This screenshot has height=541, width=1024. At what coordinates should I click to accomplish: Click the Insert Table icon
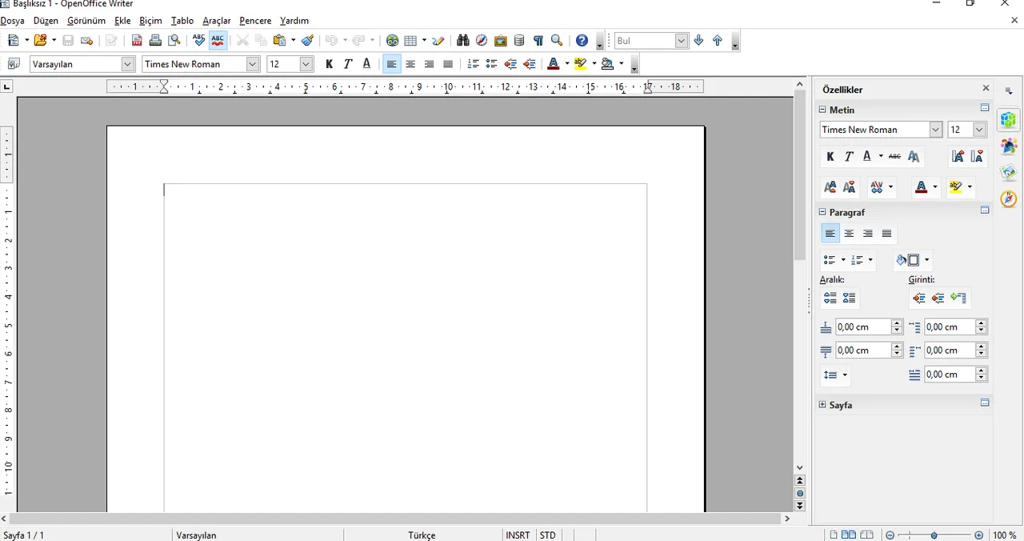pyautogui.click(x=410, y=40)
